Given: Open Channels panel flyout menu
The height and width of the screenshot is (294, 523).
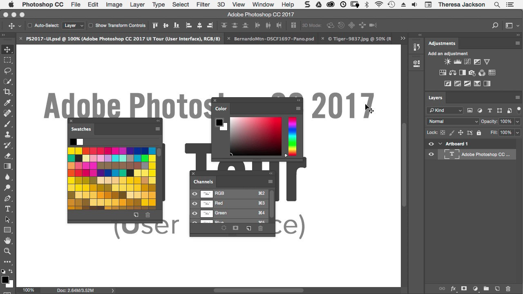Looking at the screenshot, I should 270,182.
